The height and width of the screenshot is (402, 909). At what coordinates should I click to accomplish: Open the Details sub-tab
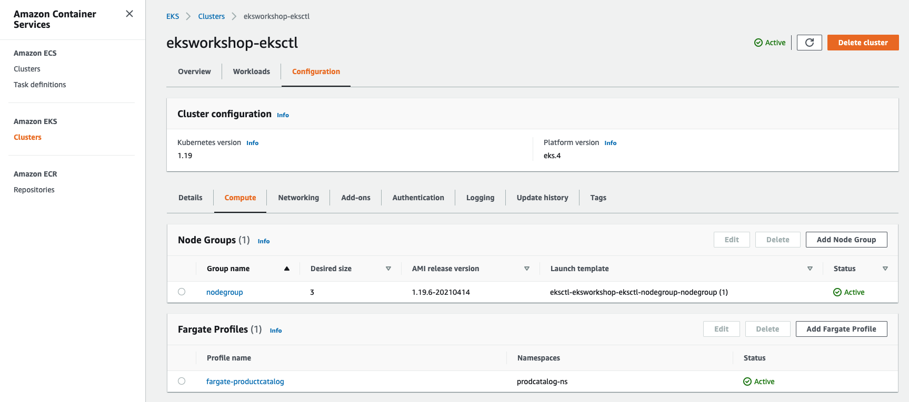click(191, 198)
